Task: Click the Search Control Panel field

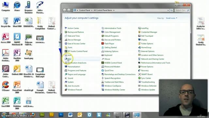Action: [x=182, y=10]
